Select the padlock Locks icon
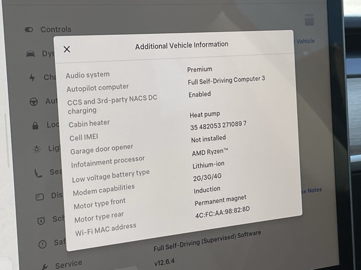 (x=35, y=125)
